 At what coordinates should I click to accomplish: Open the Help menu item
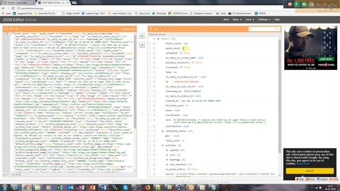click(x=277, y=20)
